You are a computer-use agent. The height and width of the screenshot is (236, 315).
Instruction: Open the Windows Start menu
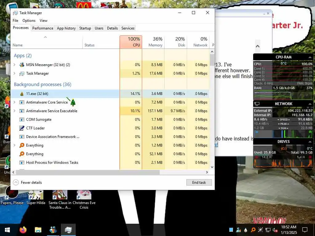(7, 230)
